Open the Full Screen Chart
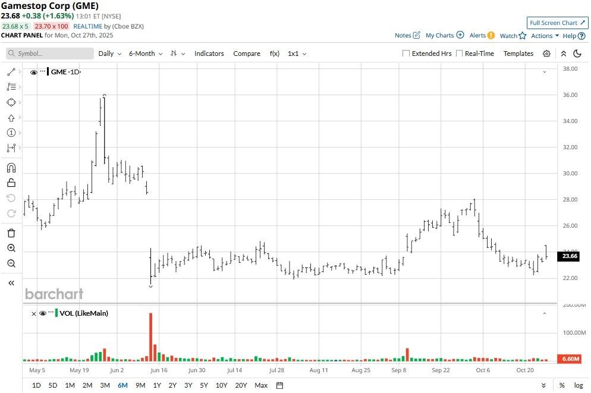This screenshot has width=591, height=393. 557,23
